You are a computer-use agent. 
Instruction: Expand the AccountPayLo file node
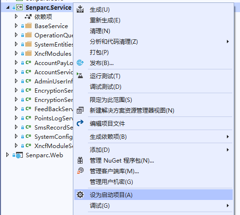click(16, 63)
